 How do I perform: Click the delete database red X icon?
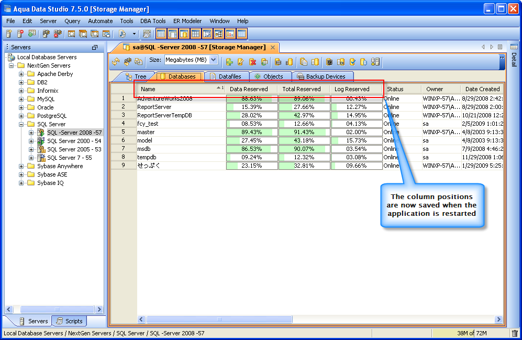[253, 62]
